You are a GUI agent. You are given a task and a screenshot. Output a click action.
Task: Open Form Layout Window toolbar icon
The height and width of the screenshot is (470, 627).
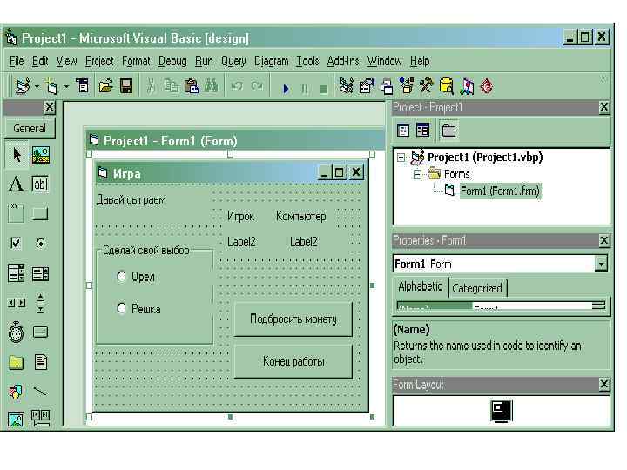pos(387,87)
